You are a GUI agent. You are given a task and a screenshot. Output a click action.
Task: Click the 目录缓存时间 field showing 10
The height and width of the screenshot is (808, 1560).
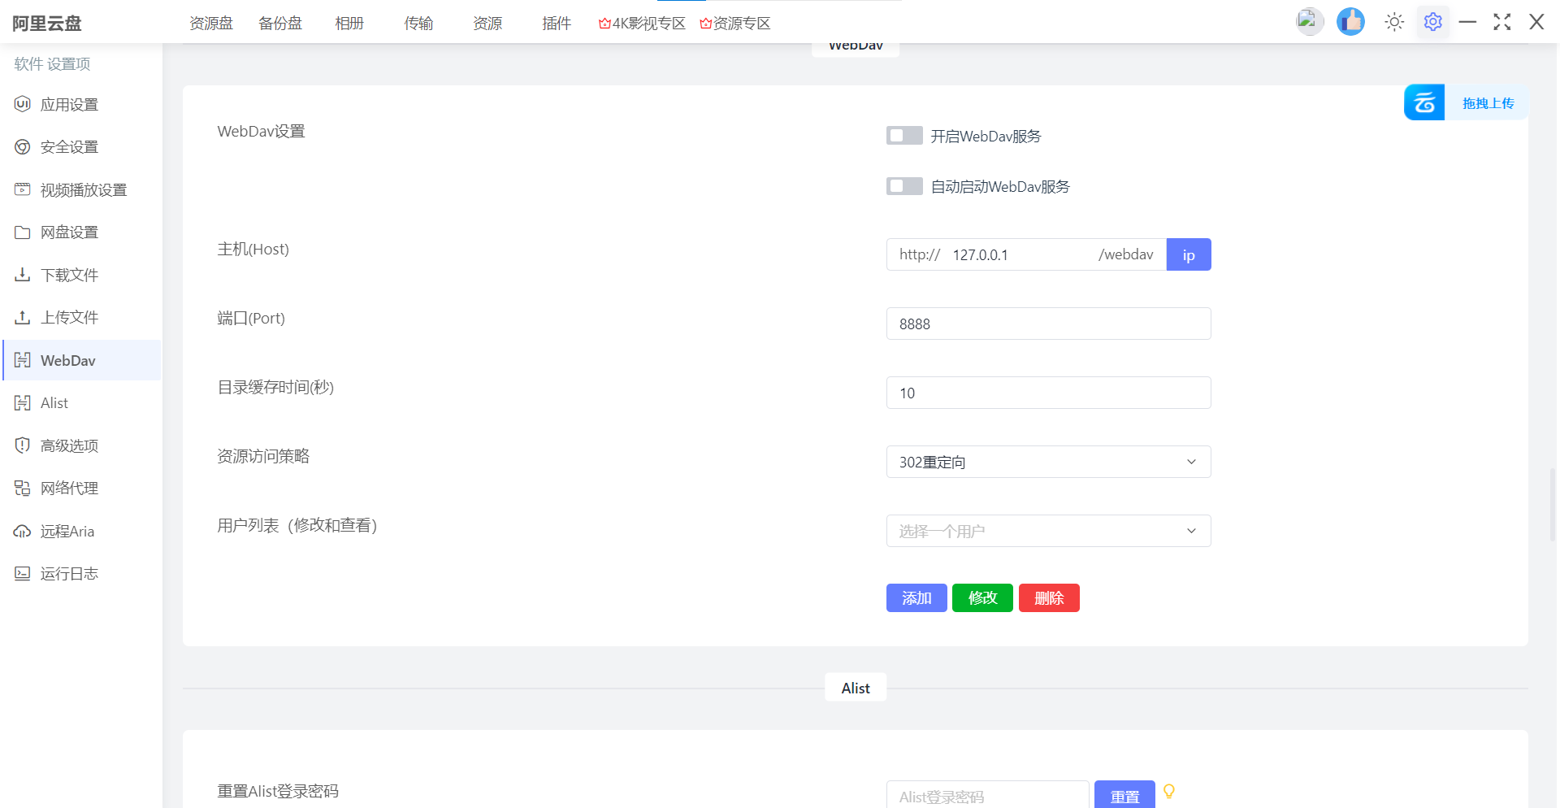point(1048,393)
